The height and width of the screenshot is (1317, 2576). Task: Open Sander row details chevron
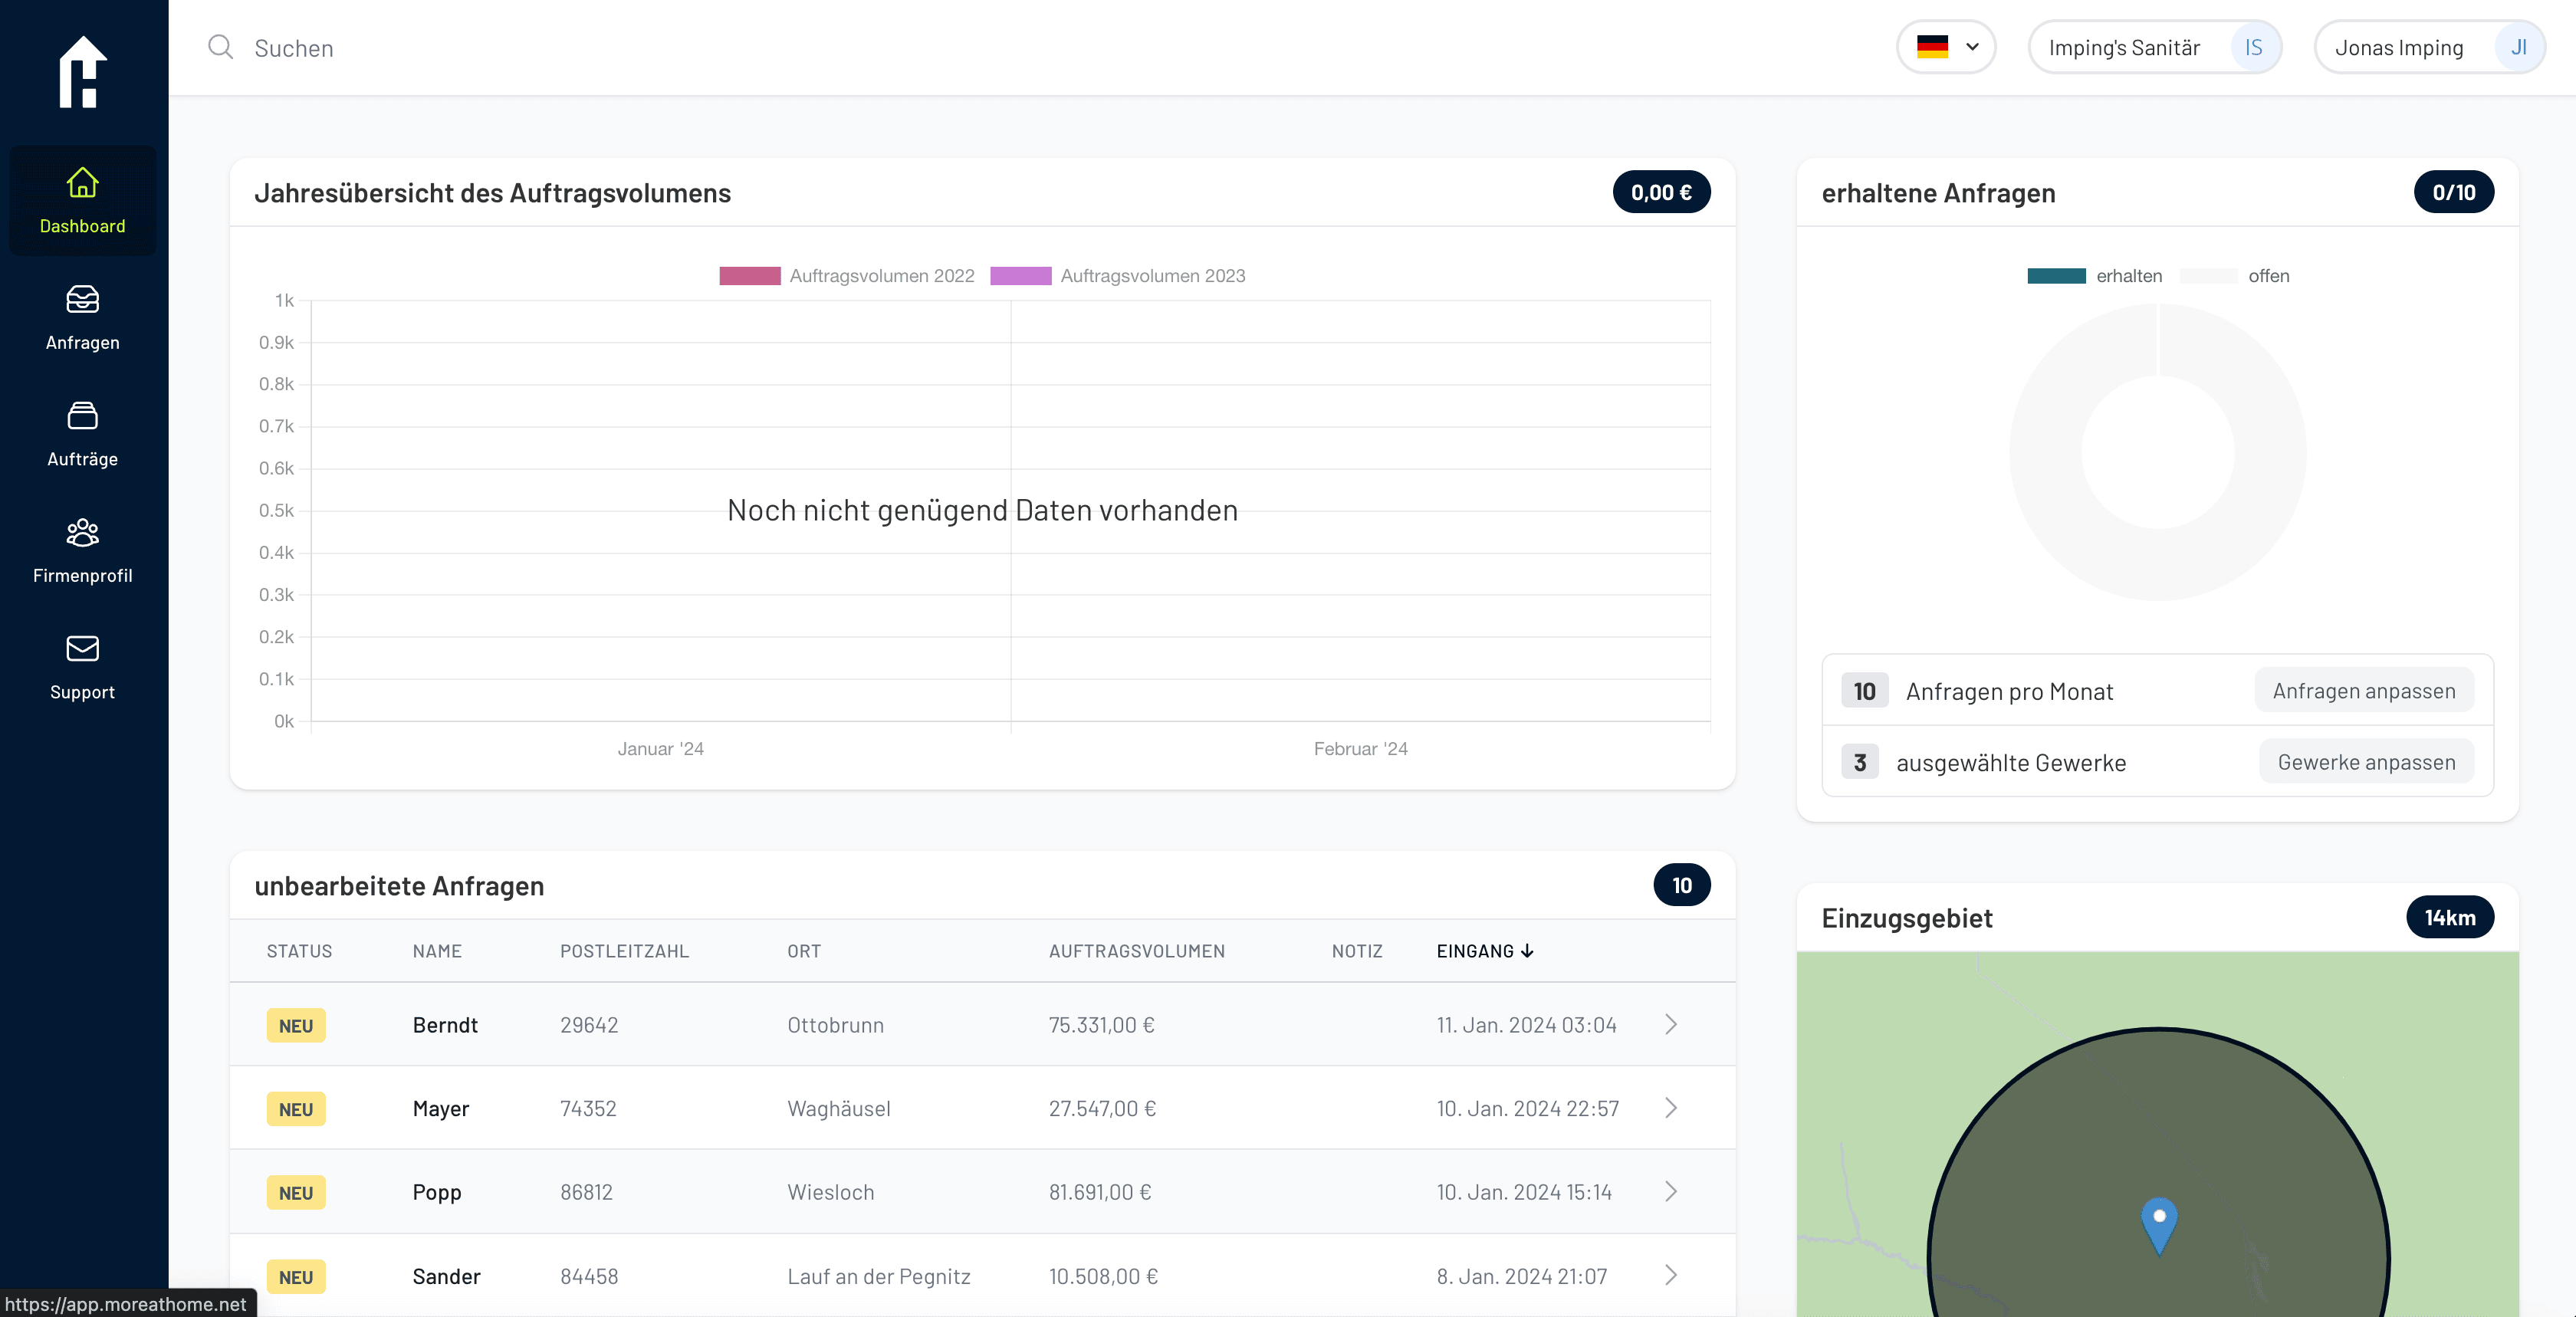pyautogui.click(x=1671, y=1275)
